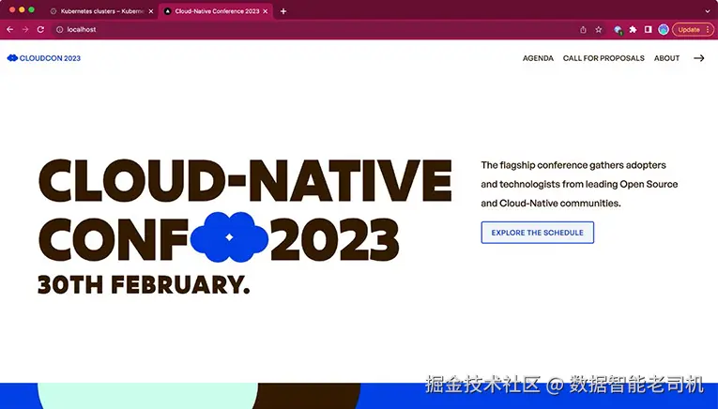The height and width of the screenshot is (409, 718).
Task: Click the blue cloud graphic in headline
Action: click(x=229, y=237)
